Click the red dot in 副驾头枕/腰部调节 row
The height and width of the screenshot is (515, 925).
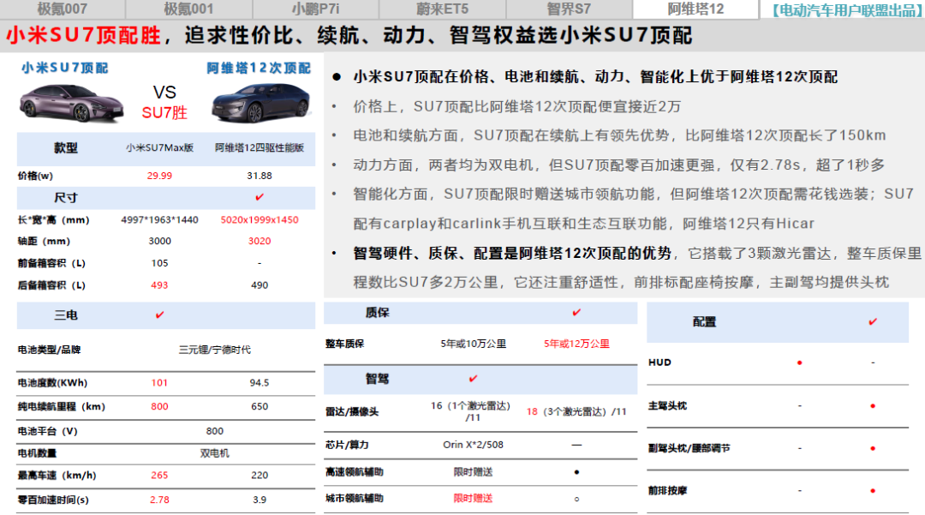click(873, 448)
